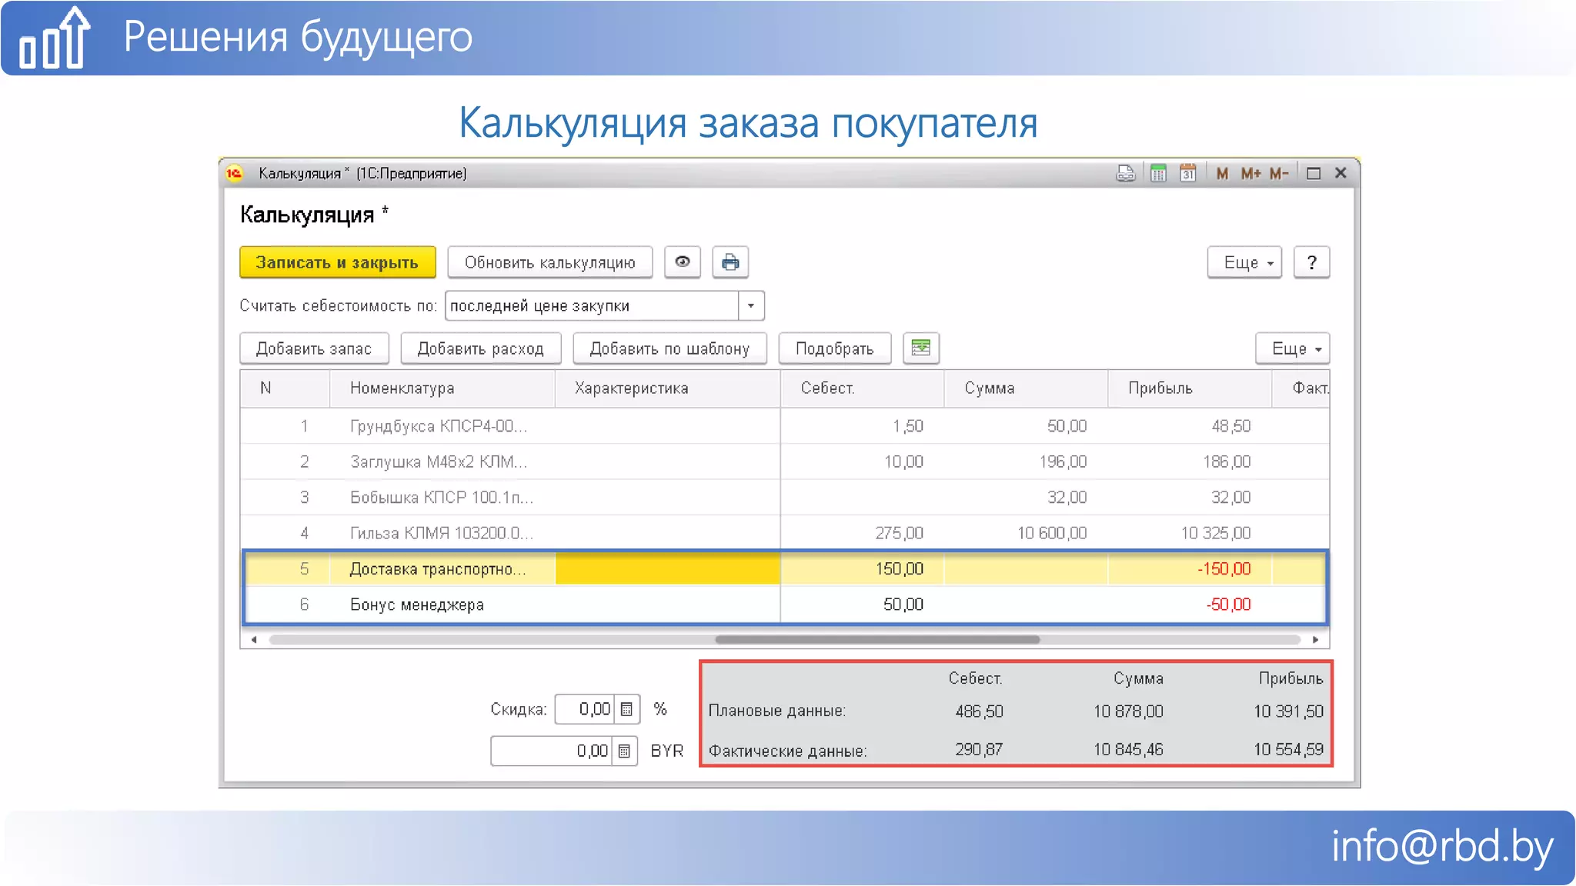Screen dimensions: 1576x886
Task: Click the scrollbar left arrow
Action: 254,639
